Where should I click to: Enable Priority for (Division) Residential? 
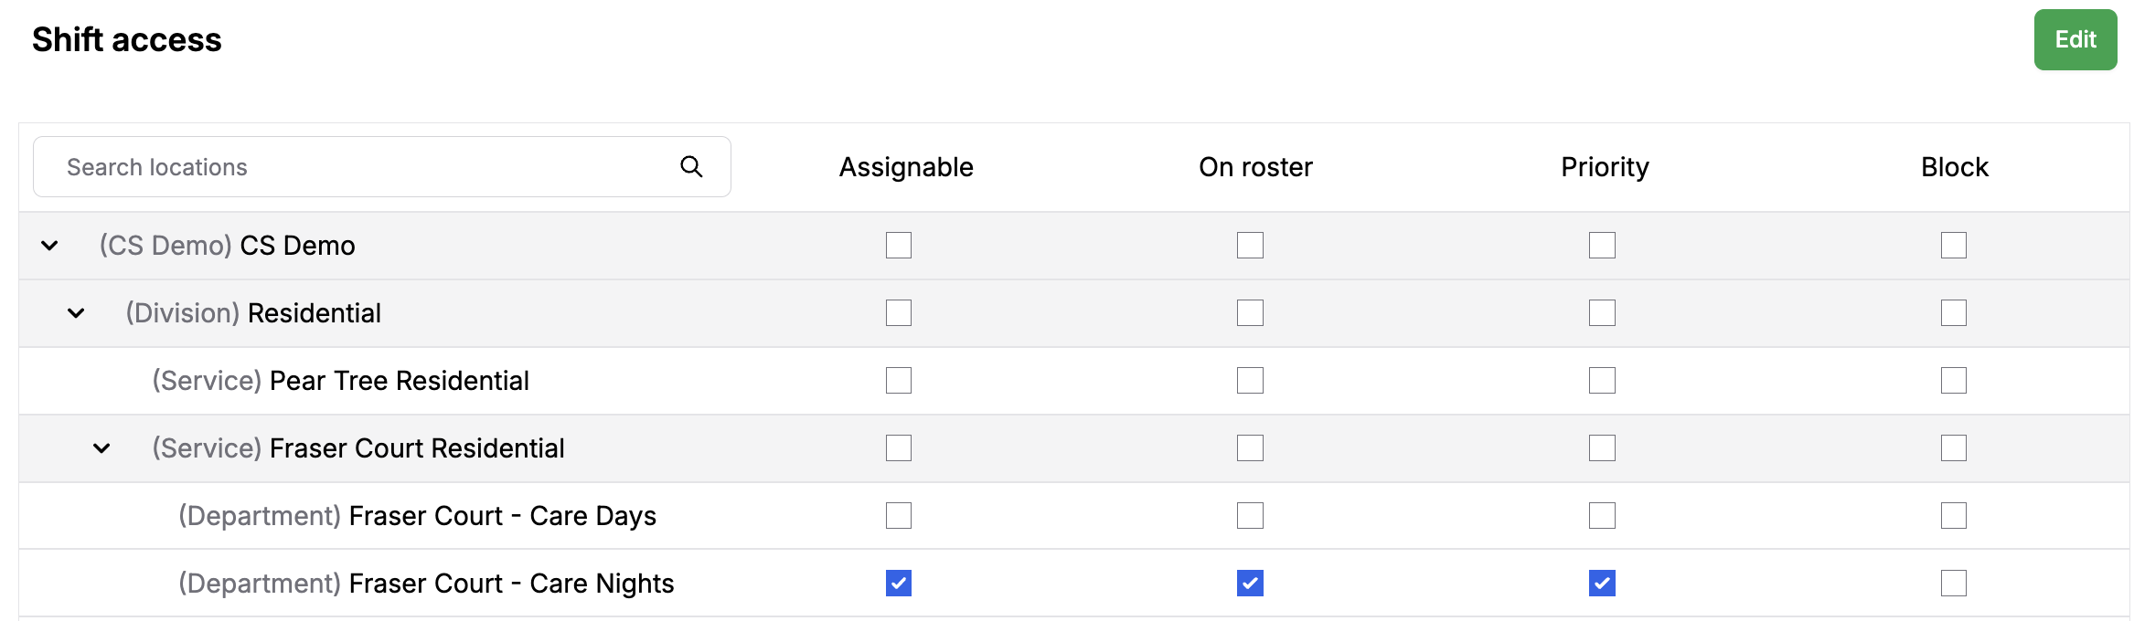coord(1602,312)
